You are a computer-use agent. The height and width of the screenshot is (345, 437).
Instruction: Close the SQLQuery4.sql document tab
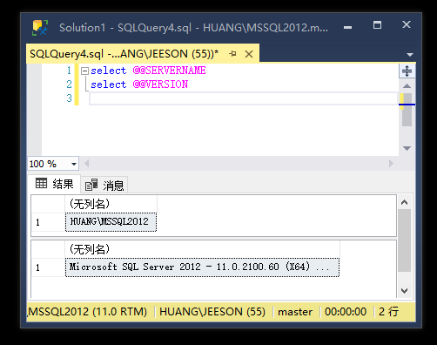(249, 54)
